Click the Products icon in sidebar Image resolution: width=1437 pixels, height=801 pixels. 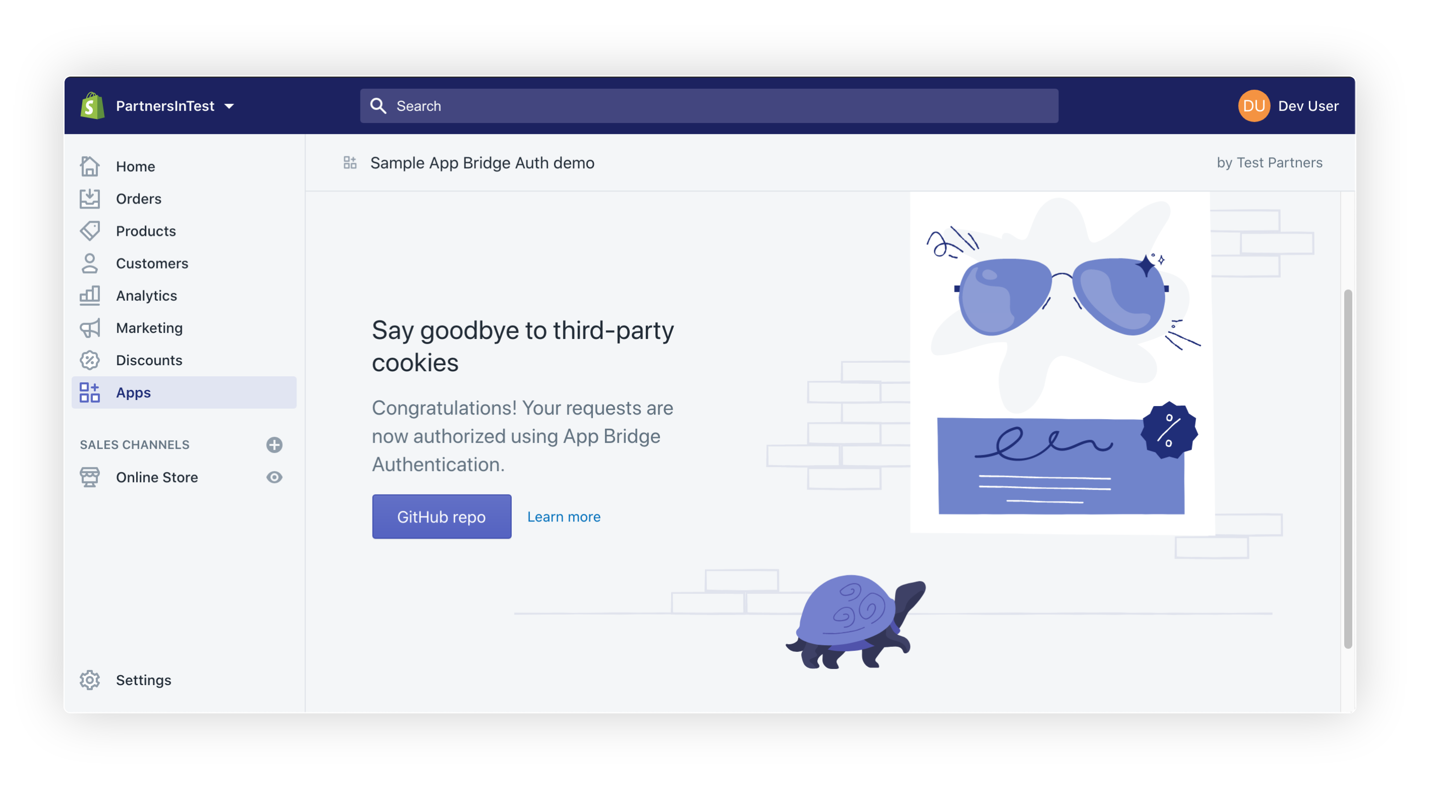click(90, 231)
